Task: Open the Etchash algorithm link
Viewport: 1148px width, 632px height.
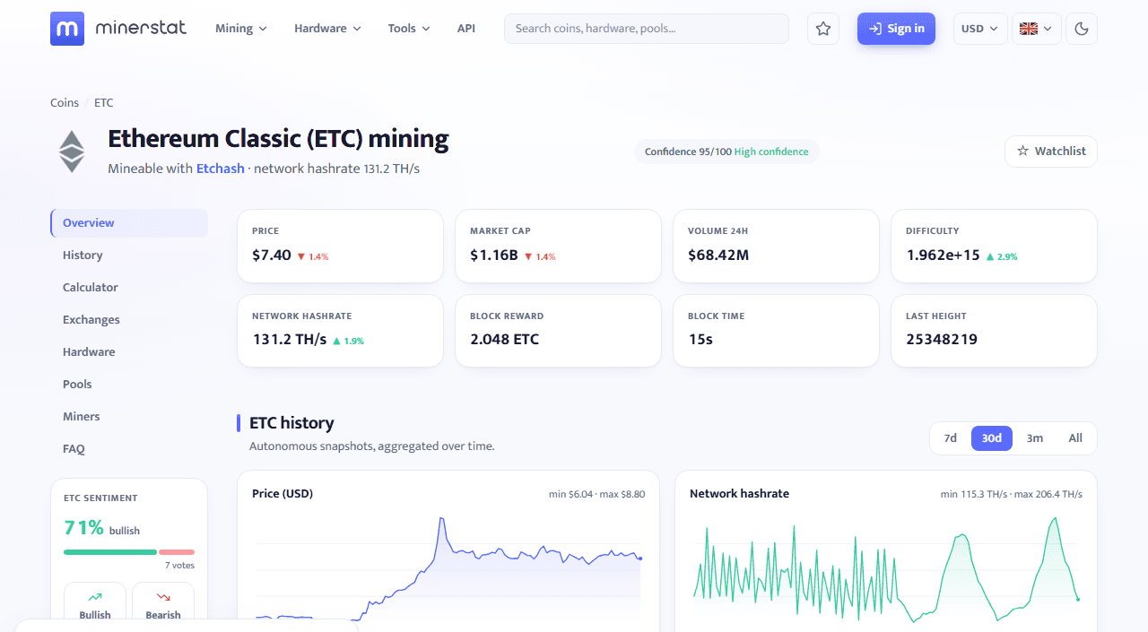Action: pyautogui.click(x=221, y=169)
